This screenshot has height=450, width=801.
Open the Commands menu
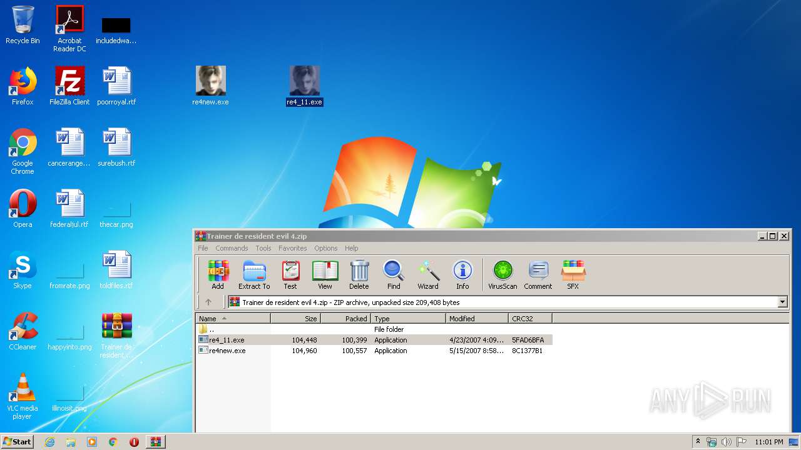point(232,248)
